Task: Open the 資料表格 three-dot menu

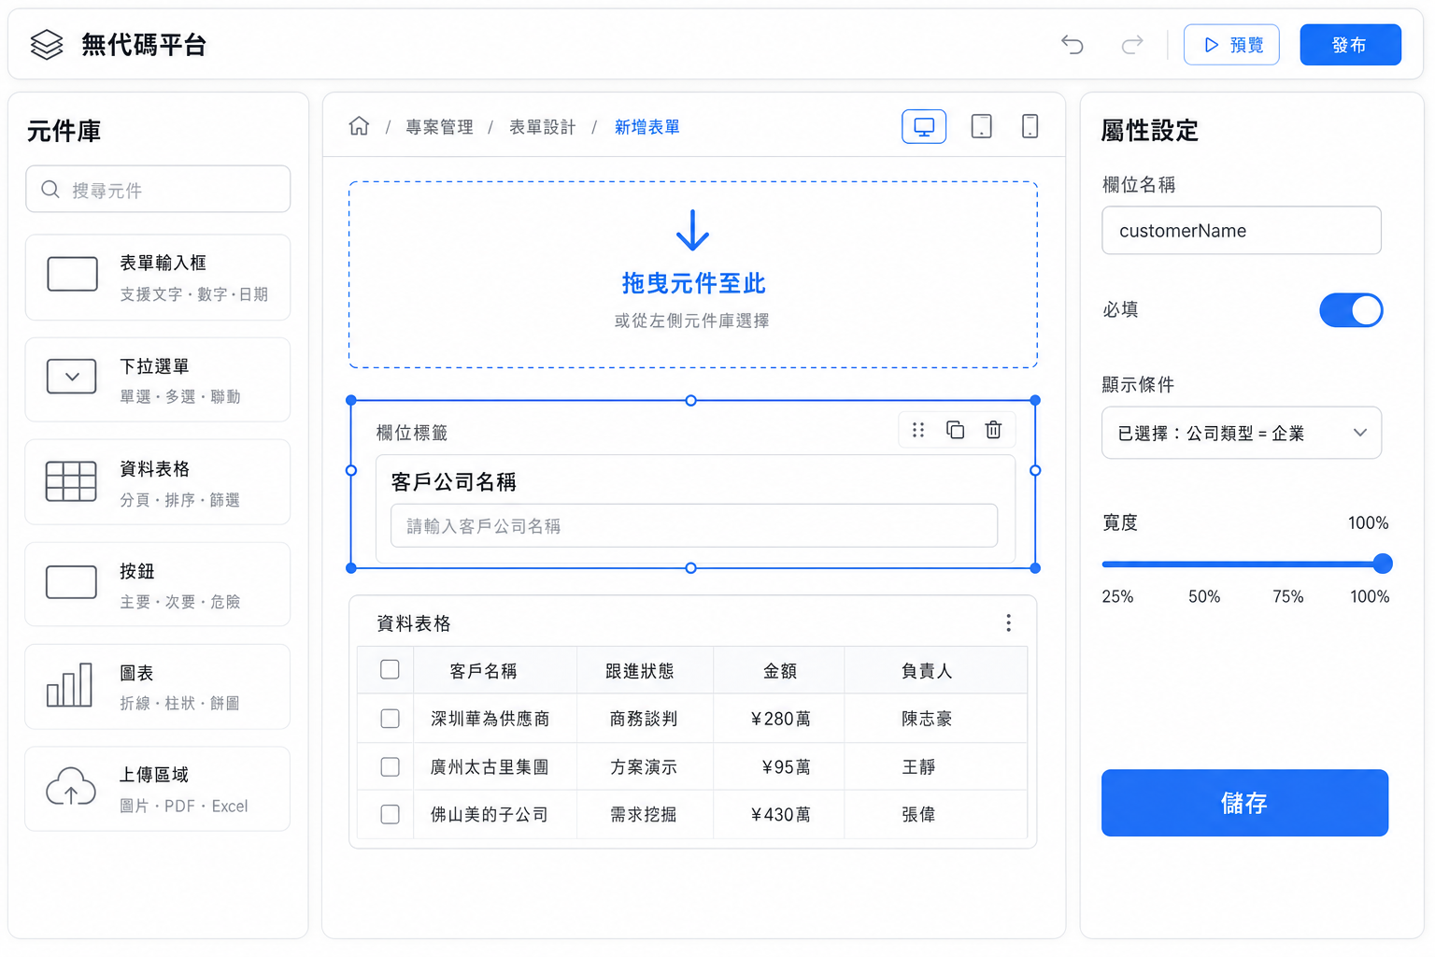Action: (x=1008, y=623)
